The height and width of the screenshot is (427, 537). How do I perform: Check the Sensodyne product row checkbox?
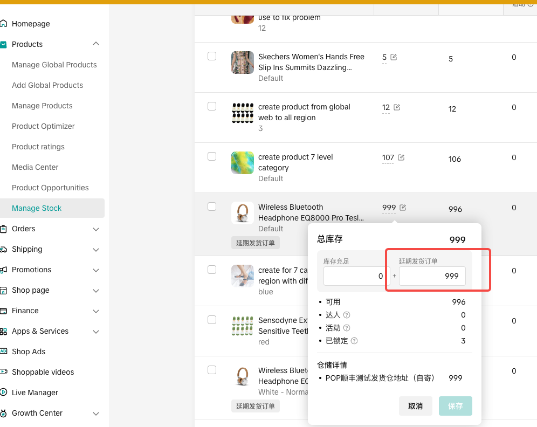[212, 320]
